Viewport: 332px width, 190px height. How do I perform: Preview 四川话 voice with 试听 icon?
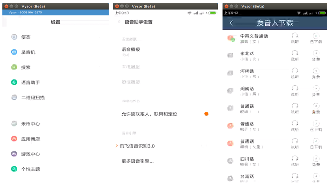click(x=295, y=158)
